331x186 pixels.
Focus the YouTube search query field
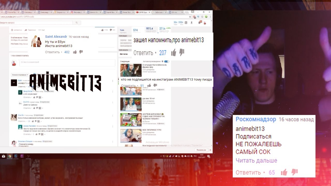(36, 23)
